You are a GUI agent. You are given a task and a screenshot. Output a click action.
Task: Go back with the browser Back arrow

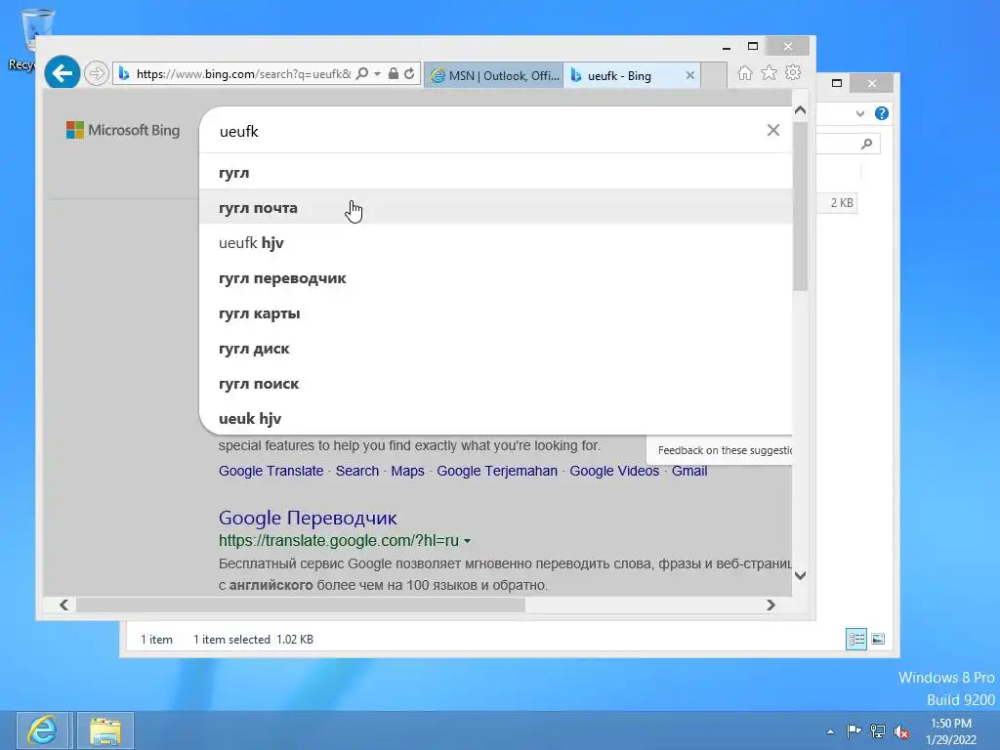(x=62, y=73)
